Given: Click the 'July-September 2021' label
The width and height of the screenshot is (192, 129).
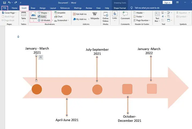Looking at the screenshot, I should click(x=97, y=52).
